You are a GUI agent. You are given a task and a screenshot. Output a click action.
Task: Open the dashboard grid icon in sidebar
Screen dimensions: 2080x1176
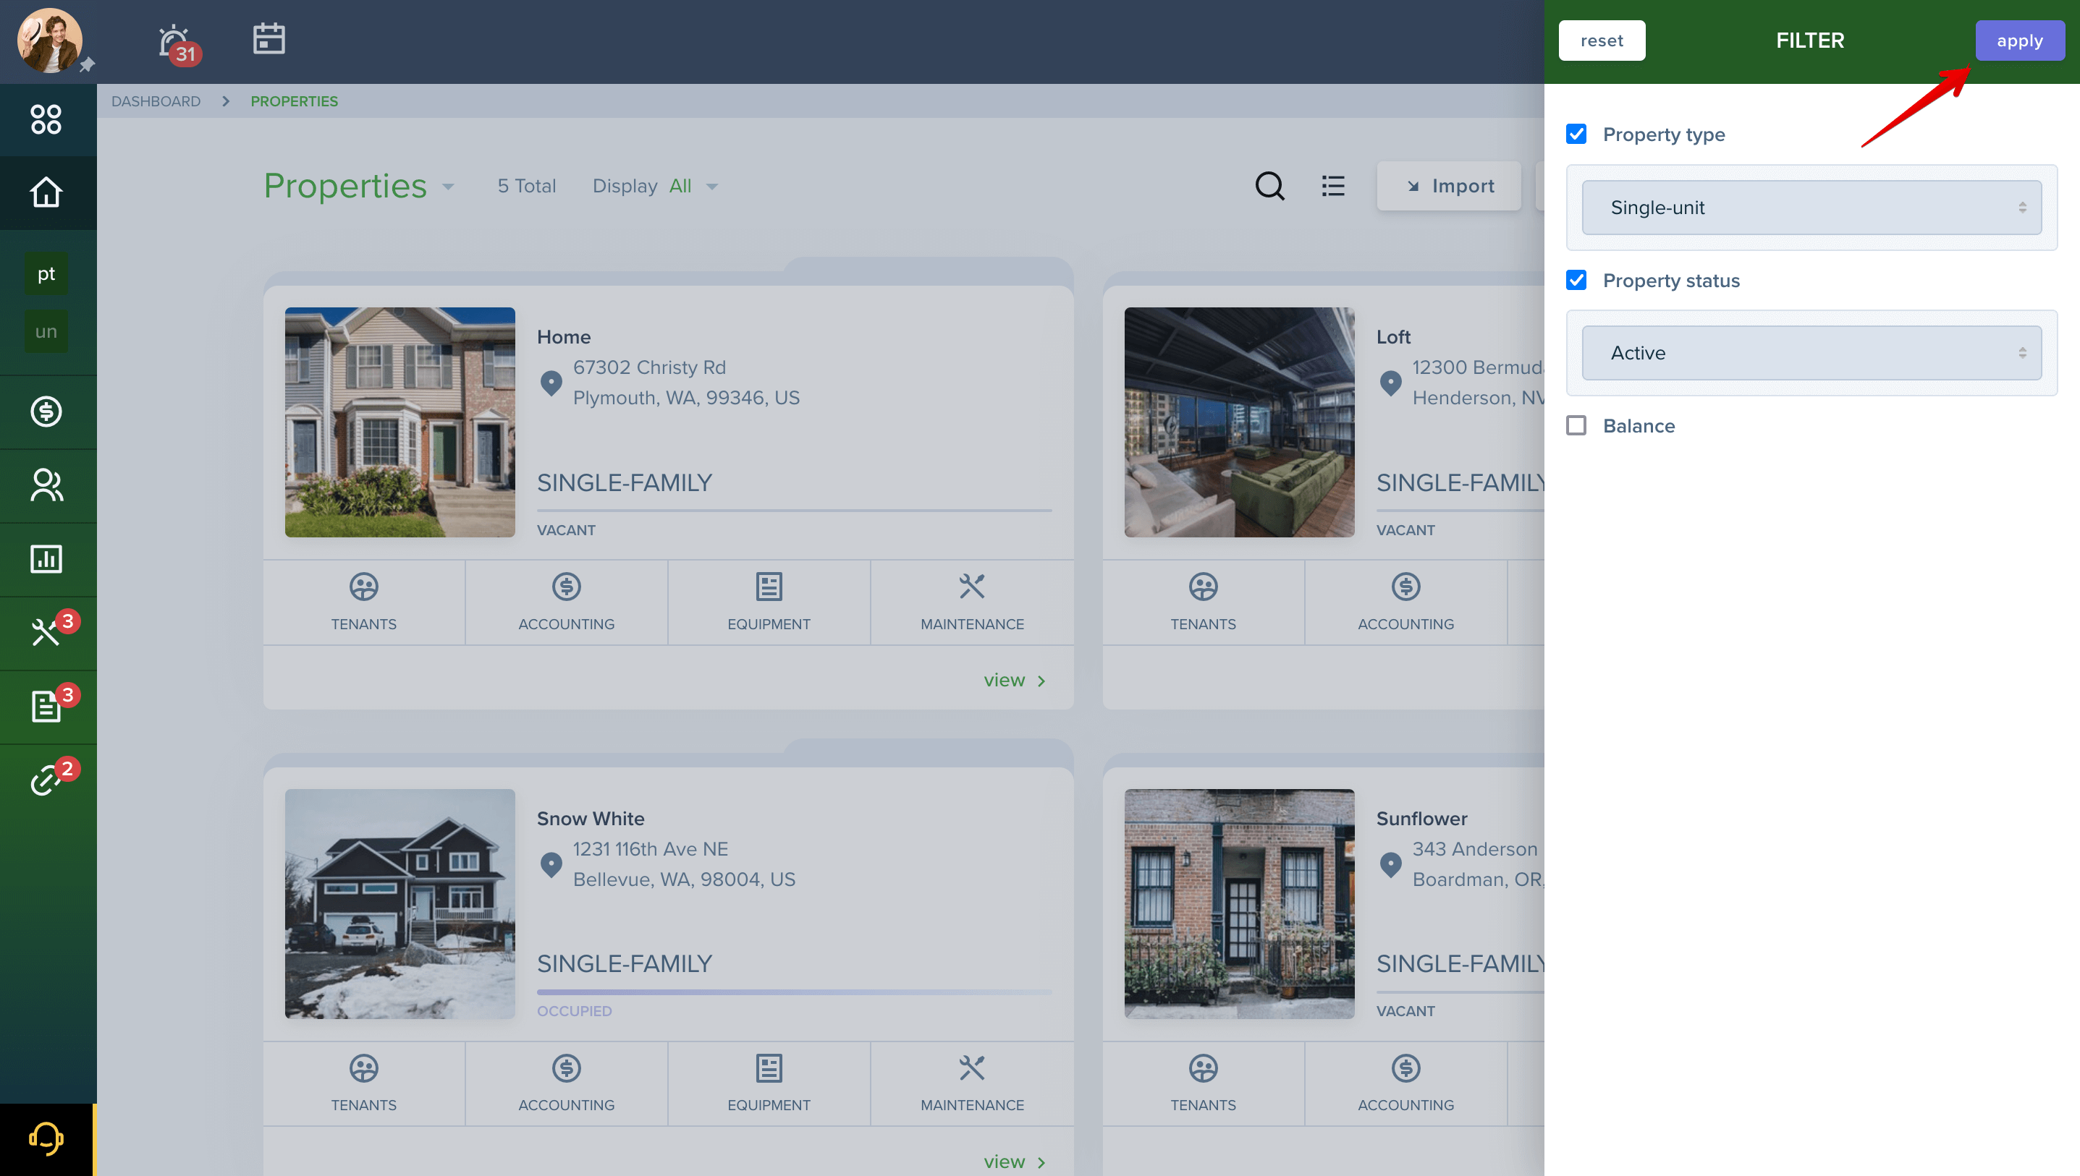click(x=46, y=119)
